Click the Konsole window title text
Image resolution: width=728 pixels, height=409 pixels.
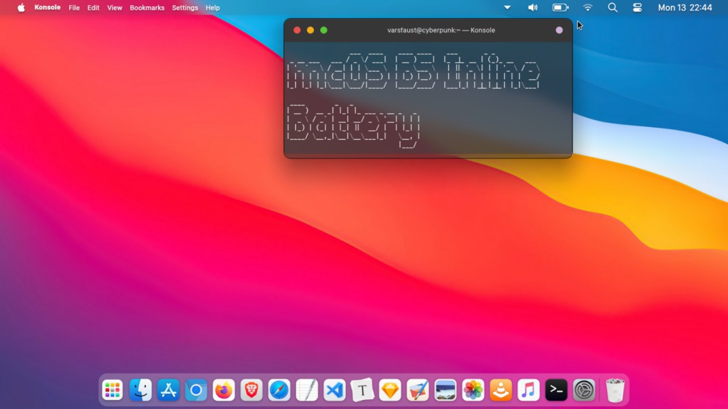point(441,30)
